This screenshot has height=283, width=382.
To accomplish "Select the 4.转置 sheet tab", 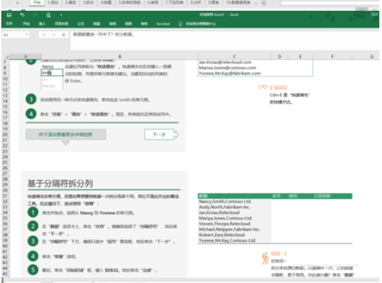I will (106, 3).
